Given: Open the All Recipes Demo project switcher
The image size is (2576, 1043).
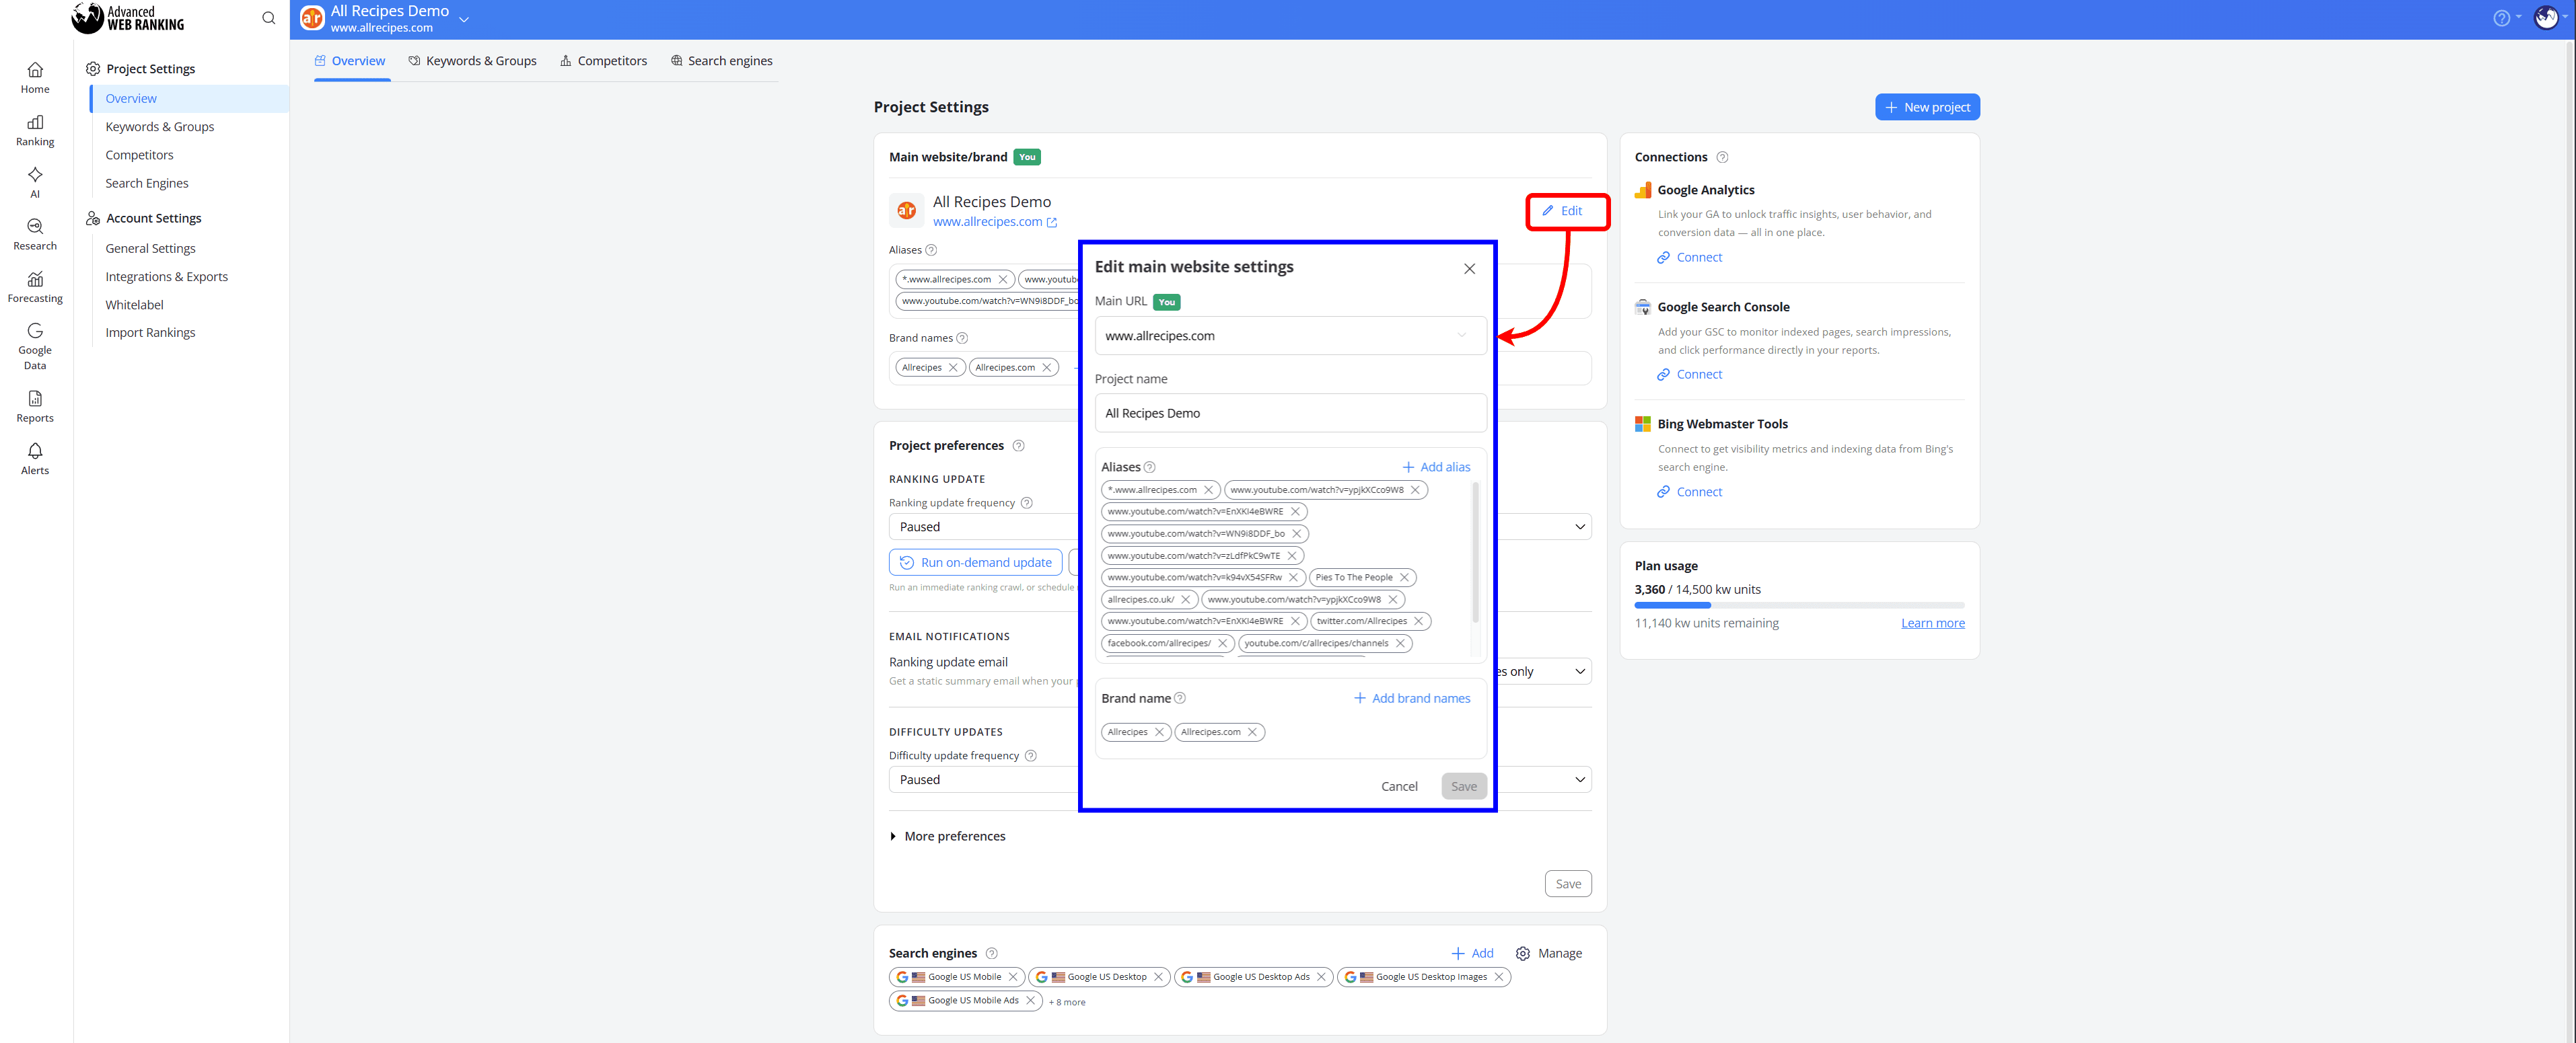Looking at the screenshot, I should pos(464,19).
